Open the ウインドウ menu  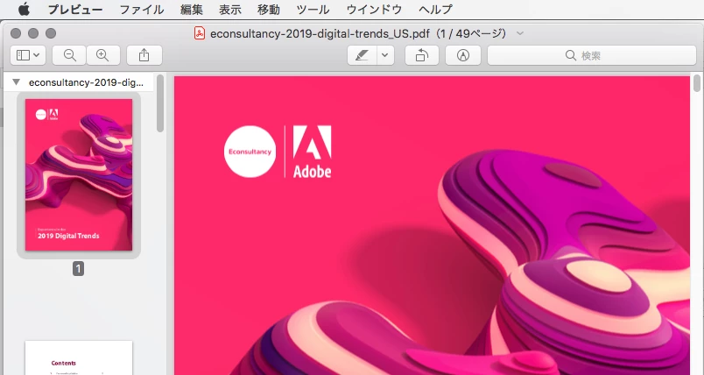click(374, 10)
